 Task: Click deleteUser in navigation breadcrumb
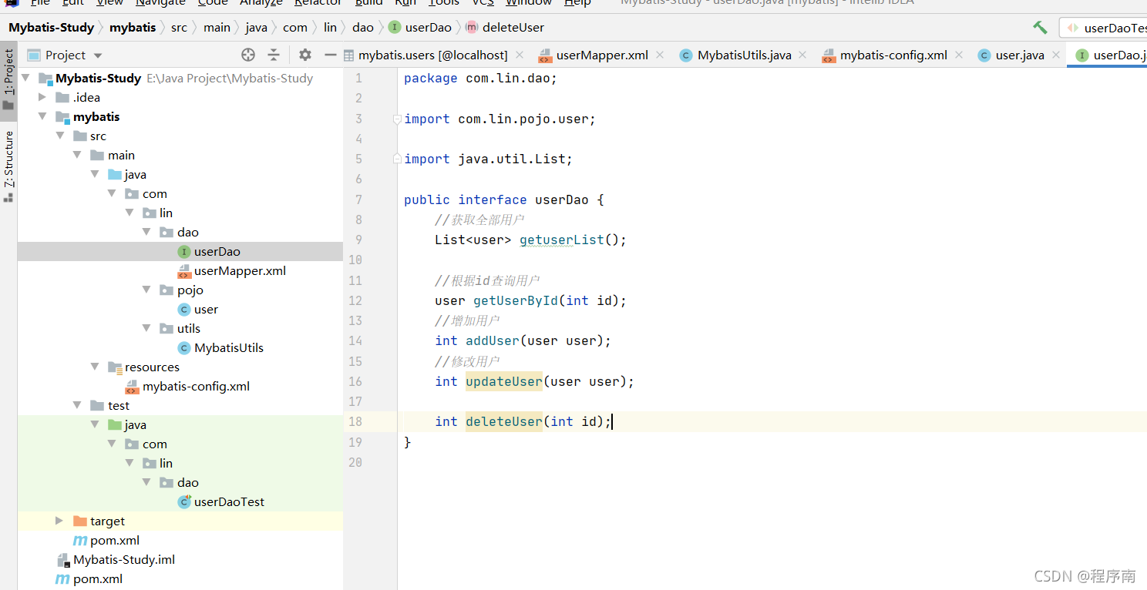(x=505, y=28)
